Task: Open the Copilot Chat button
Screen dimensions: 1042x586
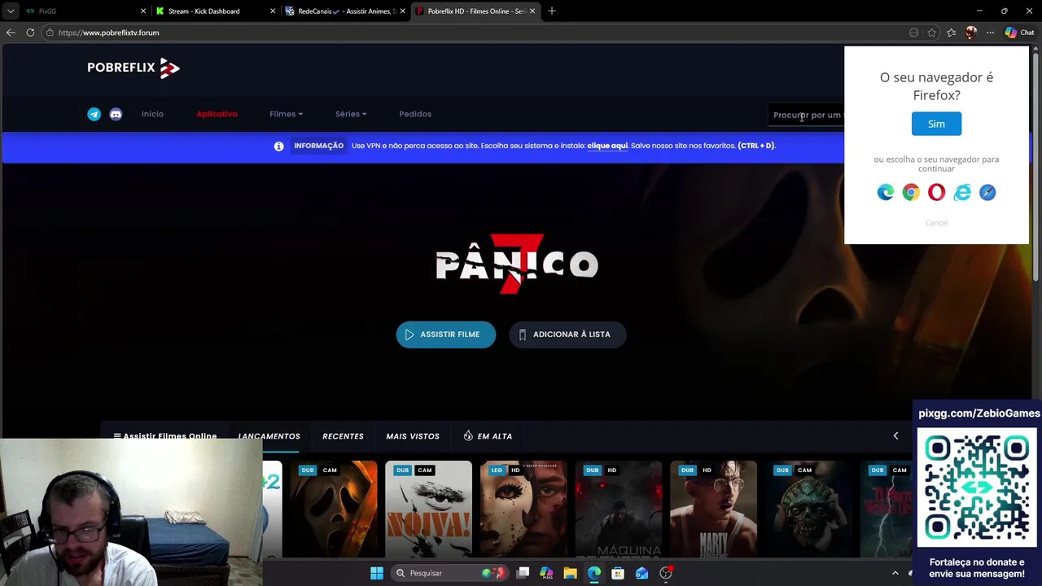Action: tap(1020, 33)
